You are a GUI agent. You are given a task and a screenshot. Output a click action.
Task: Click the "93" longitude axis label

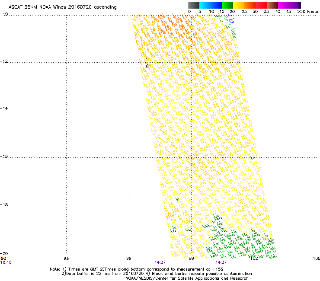tap(66, 259)
